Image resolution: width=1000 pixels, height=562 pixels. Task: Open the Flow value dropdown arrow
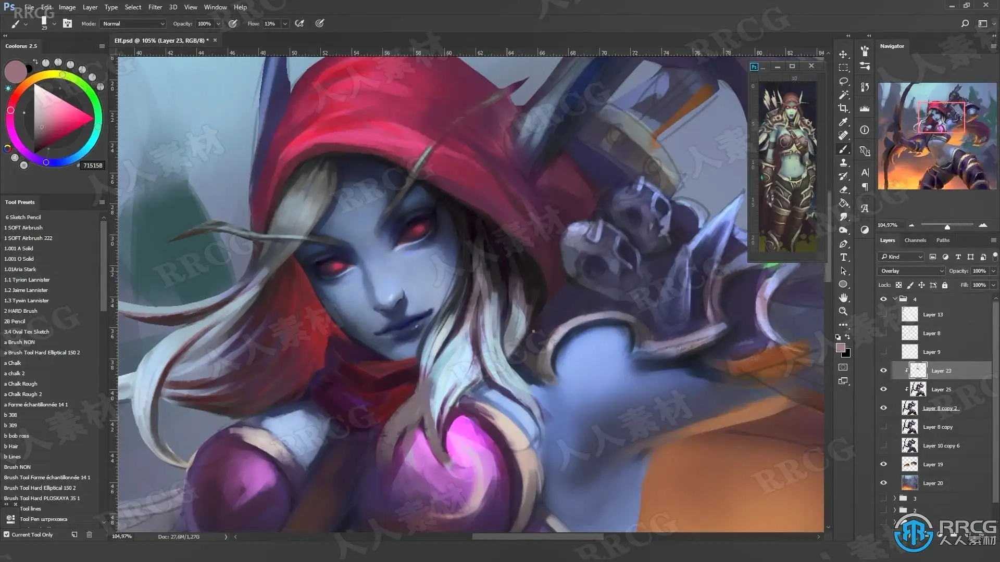point(285,24)
